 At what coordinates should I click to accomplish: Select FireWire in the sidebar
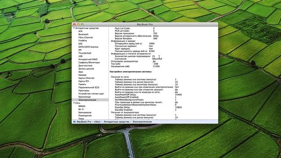tap(83, 41)
